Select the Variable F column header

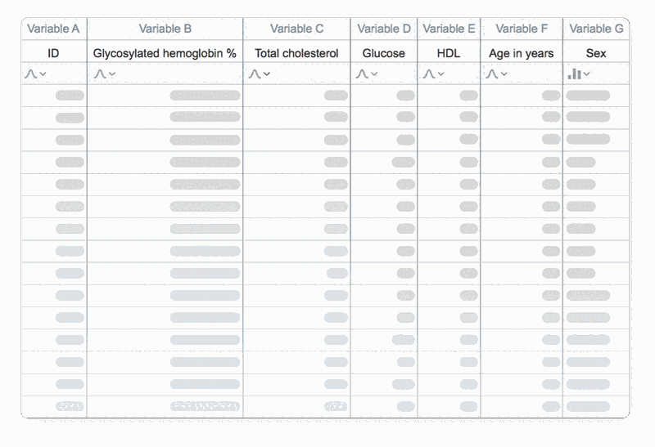(x=522, y=29)
